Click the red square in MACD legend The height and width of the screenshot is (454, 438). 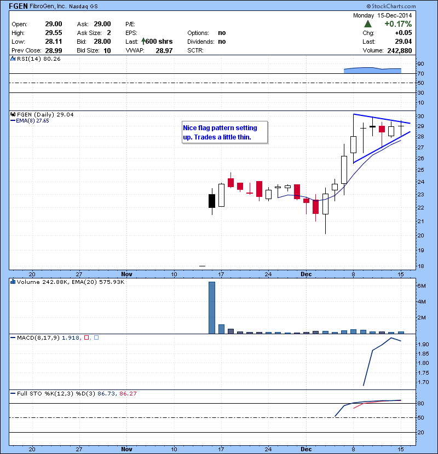point(87,337)
